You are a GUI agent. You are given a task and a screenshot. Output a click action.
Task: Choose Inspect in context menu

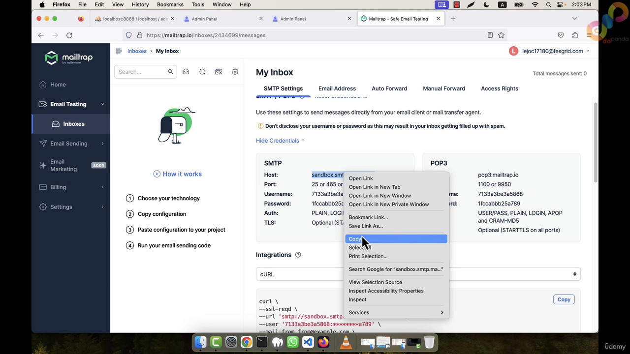396,299
